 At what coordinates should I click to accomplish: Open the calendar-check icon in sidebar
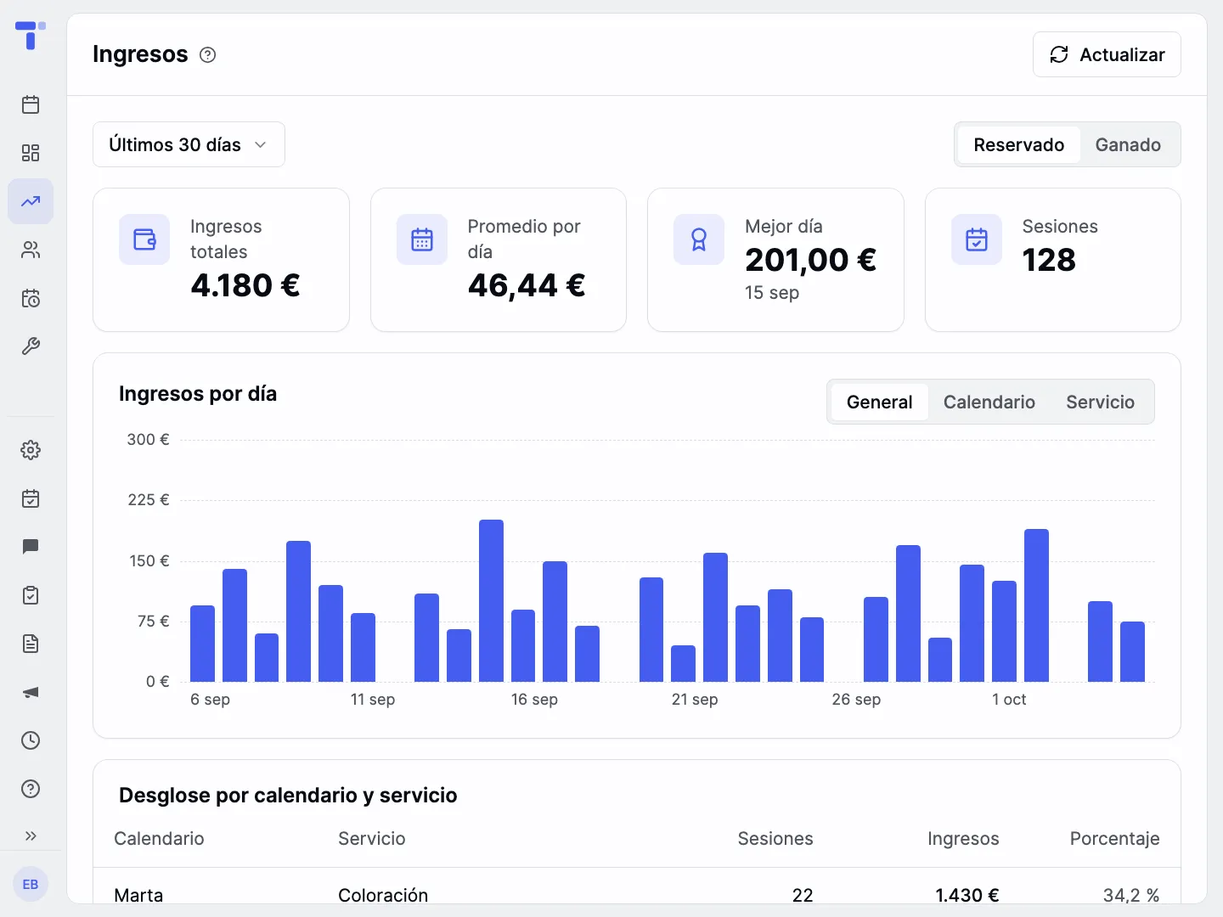(x=31, y=498)
